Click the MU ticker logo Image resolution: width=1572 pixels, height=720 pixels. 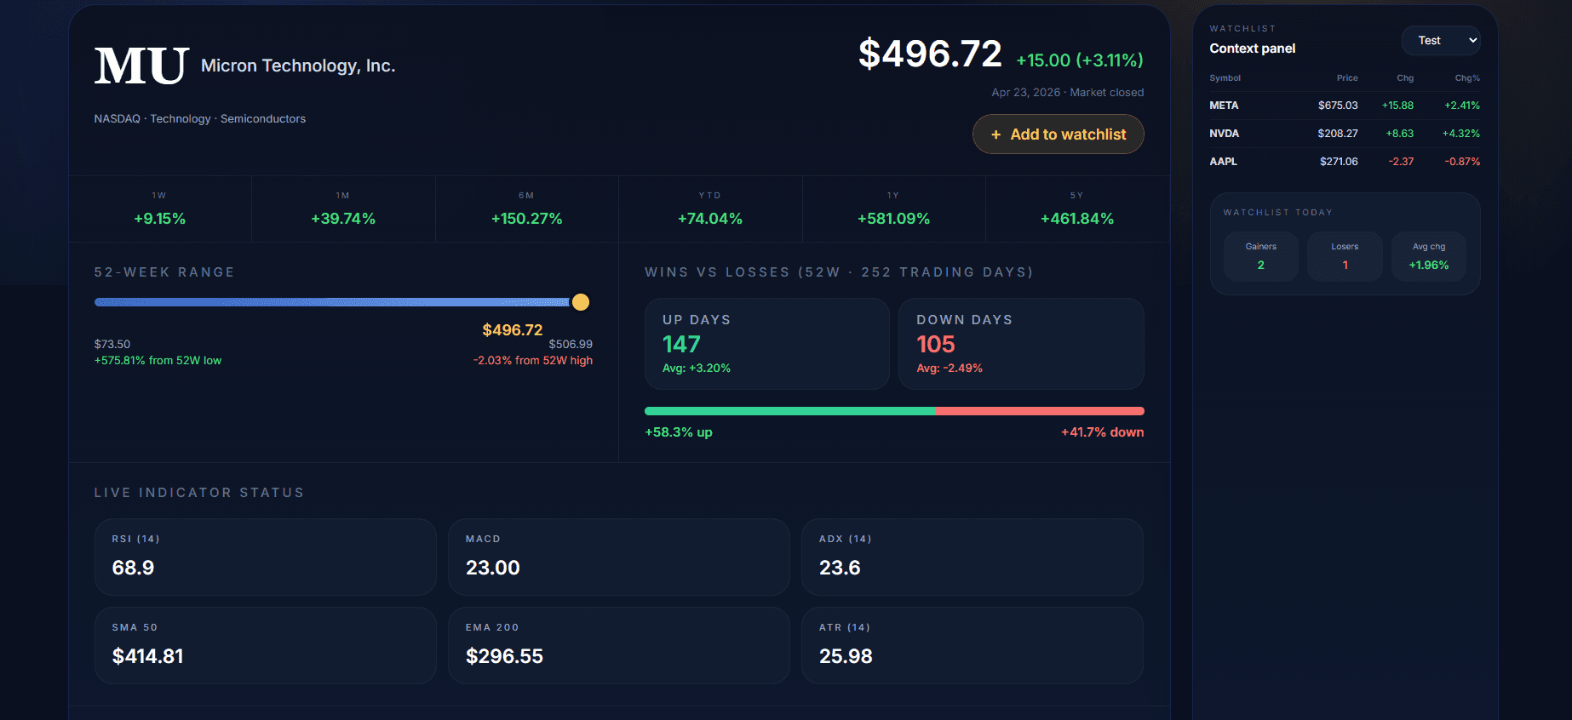tap(141, 66)
